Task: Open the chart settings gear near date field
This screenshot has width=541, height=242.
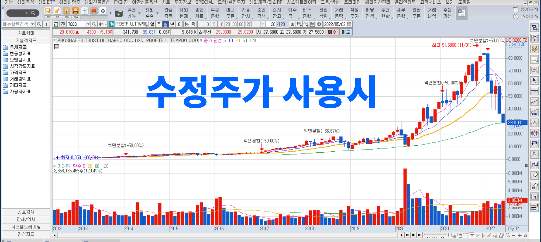Action: 319,24
